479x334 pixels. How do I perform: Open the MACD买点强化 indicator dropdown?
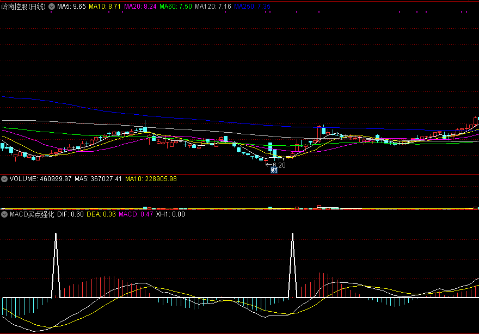click(4, 214)
